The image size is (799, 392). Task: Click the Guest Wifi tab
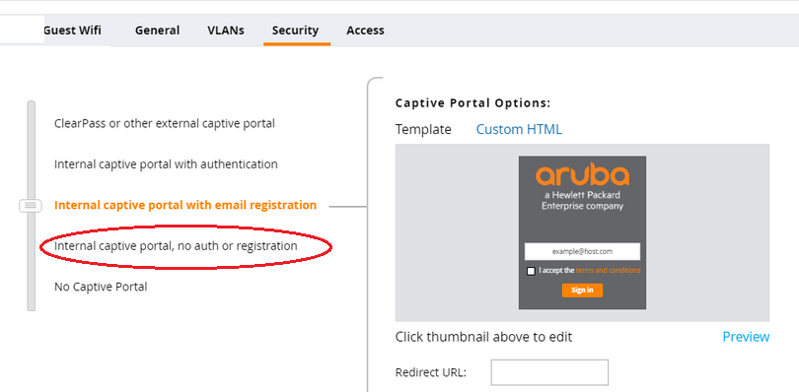point(72,30)
